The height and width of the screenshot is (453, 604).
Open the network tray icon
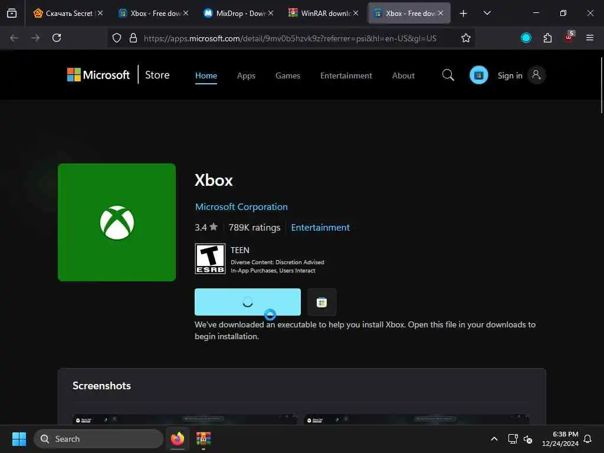coord(513,439)
